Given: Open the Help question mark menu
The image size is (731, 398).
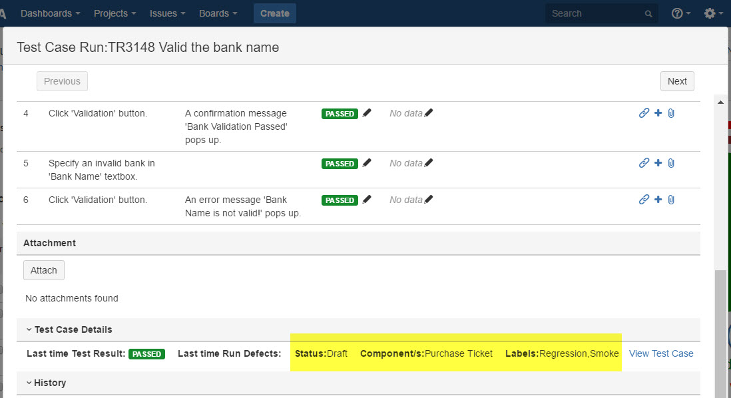Looking at the screenshot, I should pos(680,13).
